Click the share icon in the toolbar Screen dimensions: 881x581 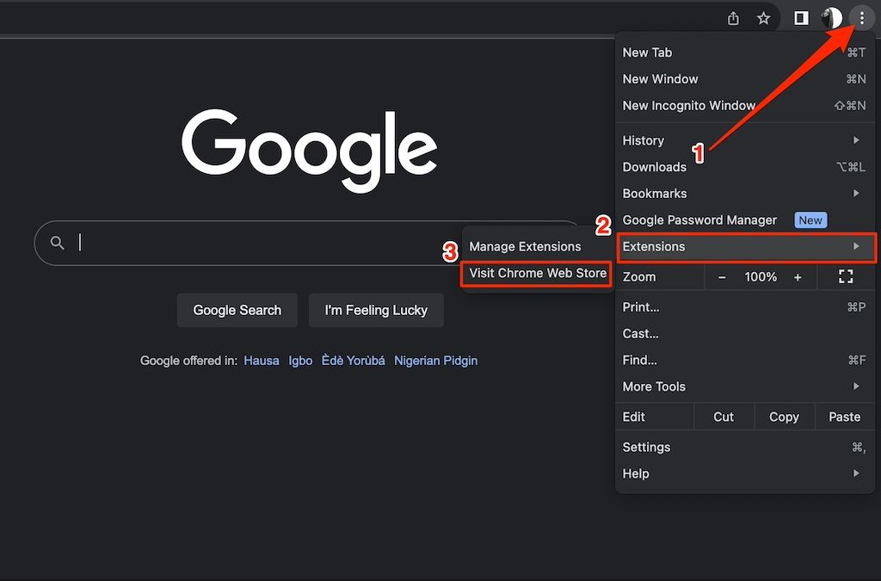pyautogui.click(x=733, y=17)
